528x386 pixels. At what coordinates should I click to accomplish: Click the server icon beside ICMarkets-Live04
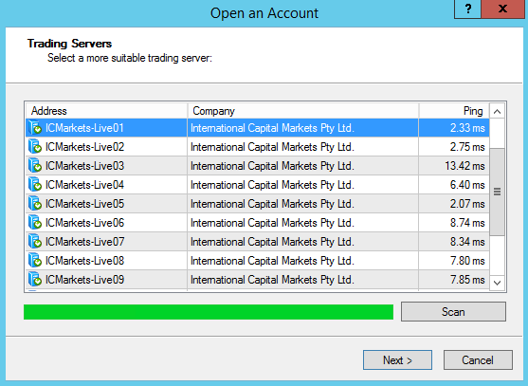pos(35,185)
